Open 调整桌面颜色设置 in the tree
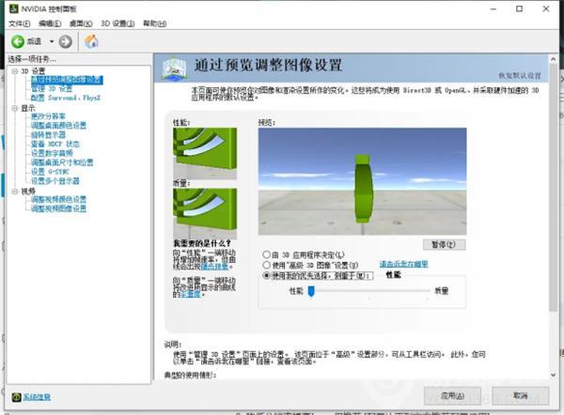This screenshot has width=564, height=415. [x=58, y=126]
